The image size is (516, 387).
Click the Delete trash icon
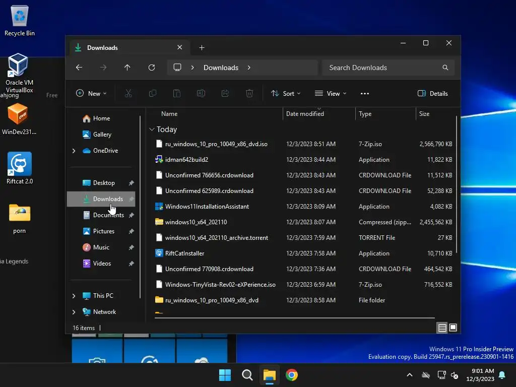click(249, 93)
